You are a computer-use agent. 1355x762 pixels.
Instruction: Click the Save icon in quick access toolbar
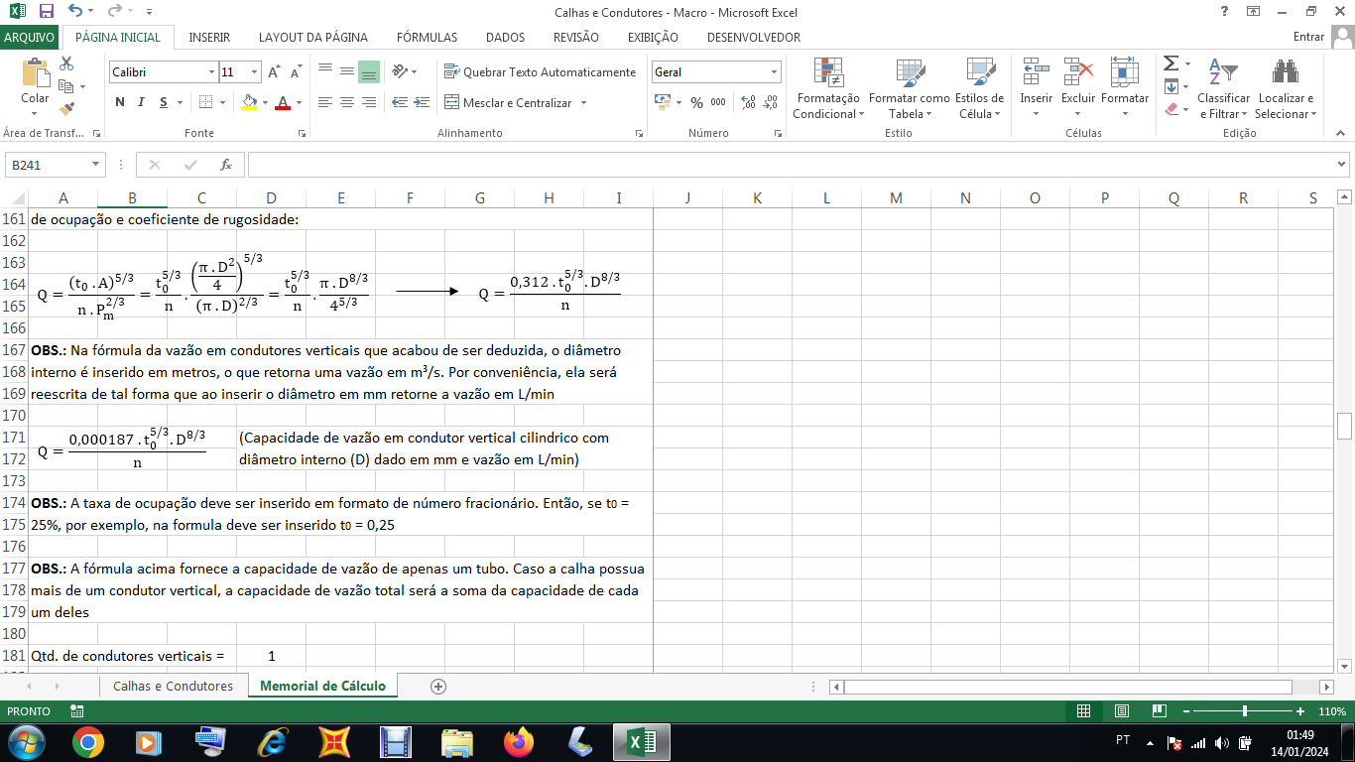point(46,12)
